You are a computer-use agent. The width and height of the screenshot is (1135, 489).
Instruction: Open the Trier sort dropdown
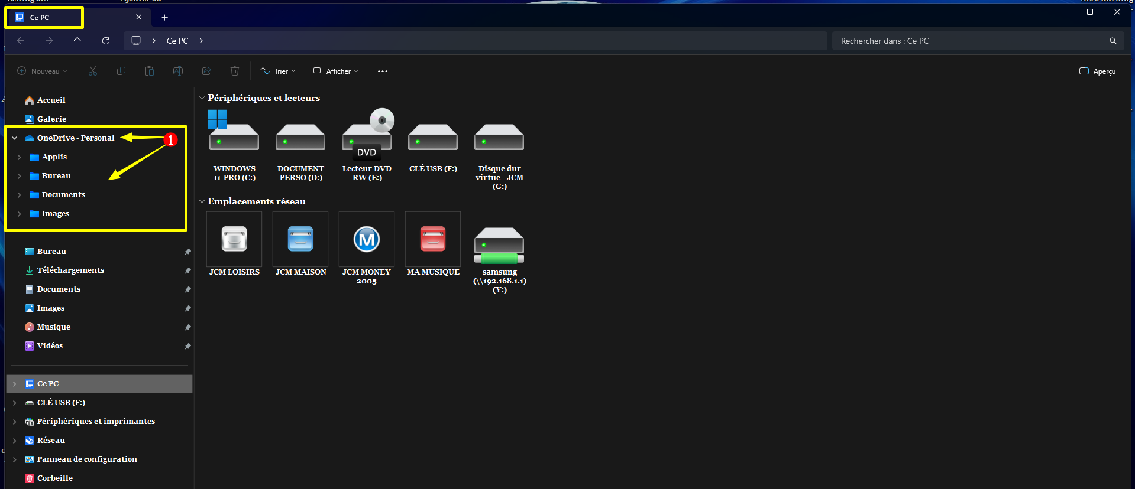pyautogui.click(x=278, y=71)
